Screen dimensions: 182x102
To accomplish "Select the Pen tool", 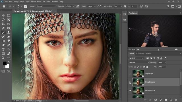I will point(9,45).
